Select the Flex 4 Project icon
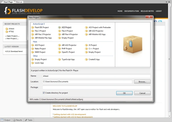Image resolution: width=172 pixels, height=122 pixels. pyautogui.click(x=59, y=31)
